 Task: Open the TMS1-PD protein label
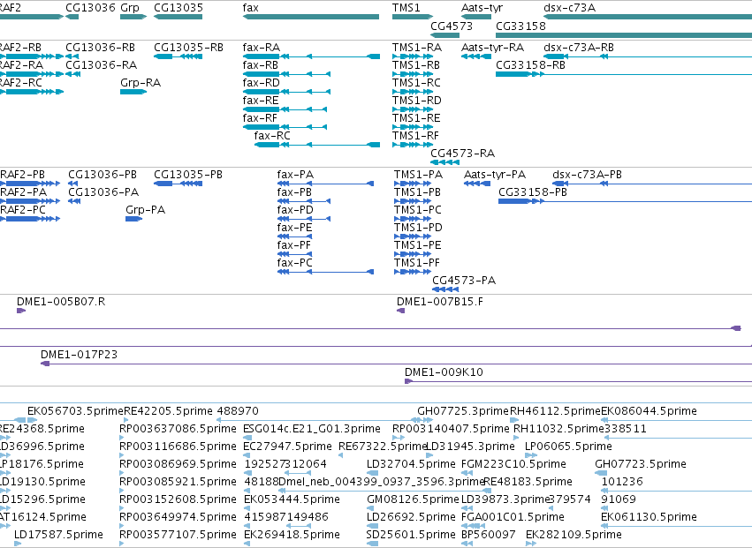point(418,228)
